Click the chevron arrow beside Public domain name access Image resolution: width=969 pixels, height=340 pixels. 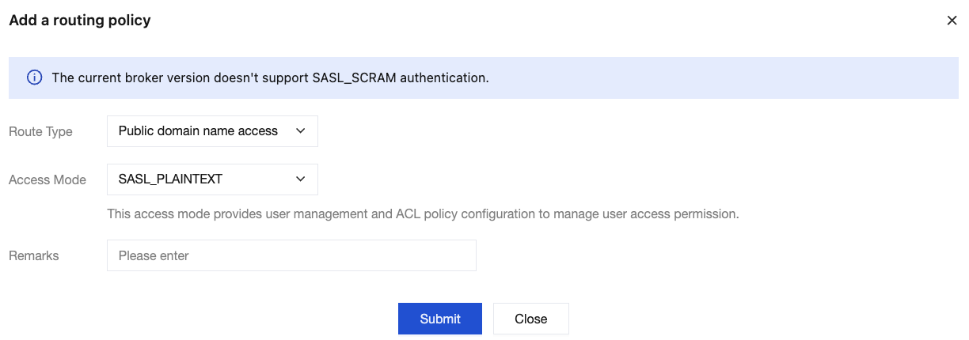click(301, 131)
